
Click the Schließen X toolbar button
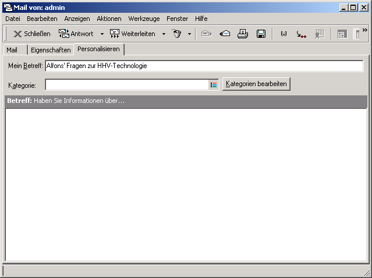(x=32, y=34)
